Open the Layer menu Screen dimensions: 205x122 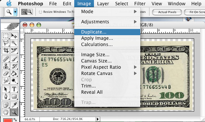pyautogui.click(x=103, y=4)
